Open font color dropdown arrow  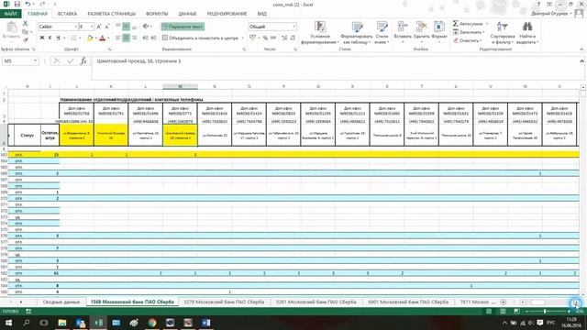point(108,38)
